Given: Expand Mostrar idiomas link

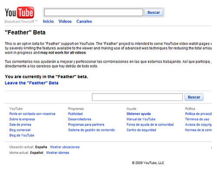Looking at the screenshot, I should 58,153.
